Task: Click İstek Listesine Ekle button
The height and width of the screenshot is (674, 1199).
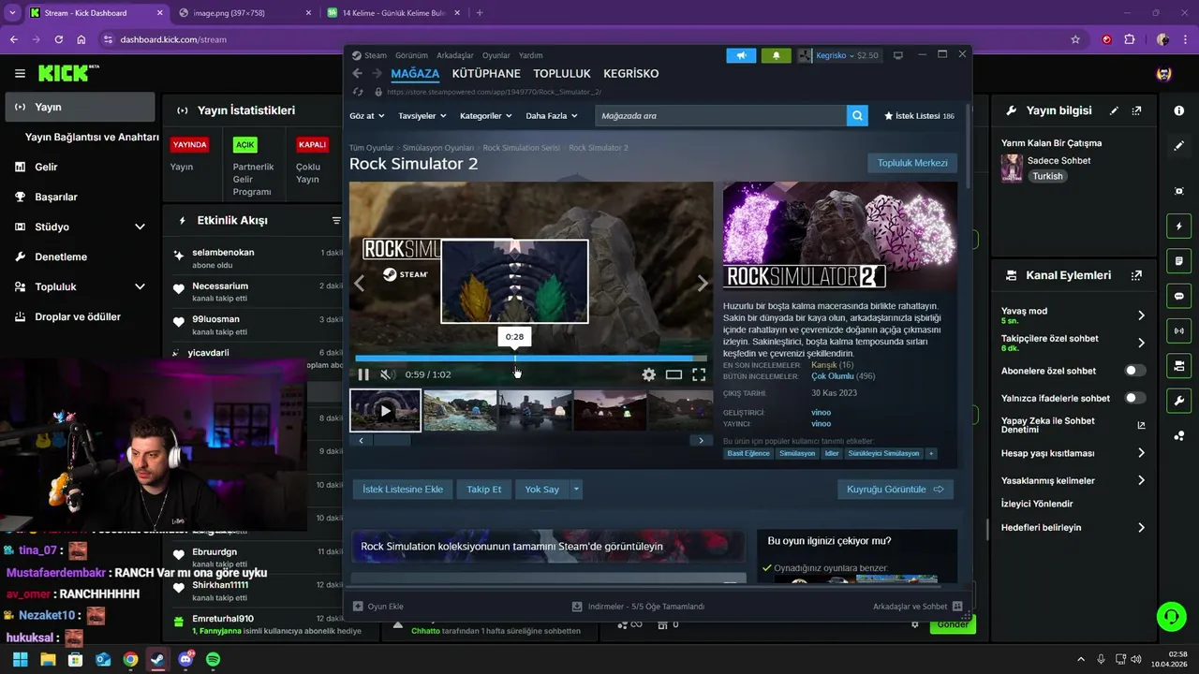Action: pyautogui.click(x=403, y=489)
